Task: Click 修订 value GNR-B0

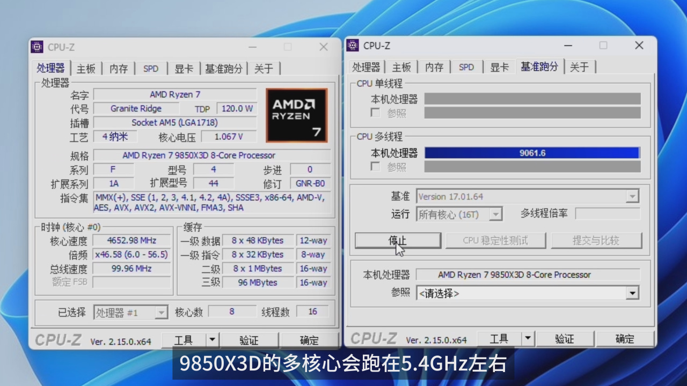Action: click(x=310, y=183)
